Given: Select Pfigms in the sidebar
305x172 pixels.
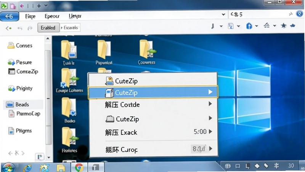Looking at the screenshot, I should pos(20,131).
